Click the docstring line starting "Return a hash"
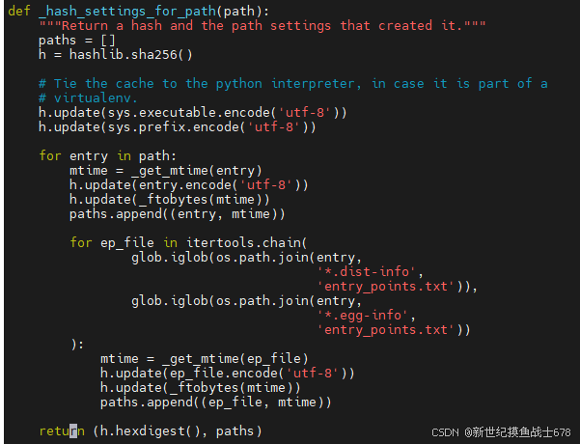This screenshot has height=444, width=580. coord(262,25)
